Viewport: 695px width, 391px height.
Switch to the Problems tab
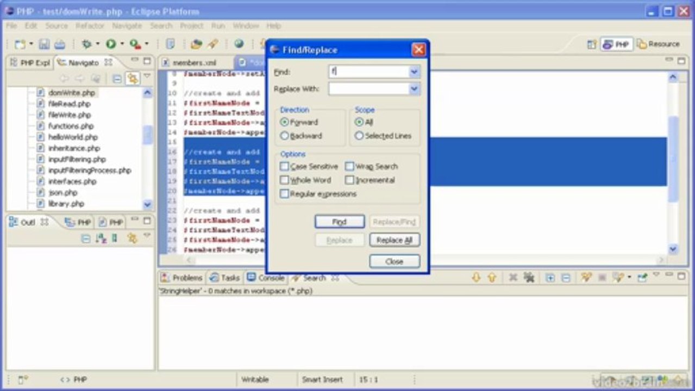click(181, 278)
